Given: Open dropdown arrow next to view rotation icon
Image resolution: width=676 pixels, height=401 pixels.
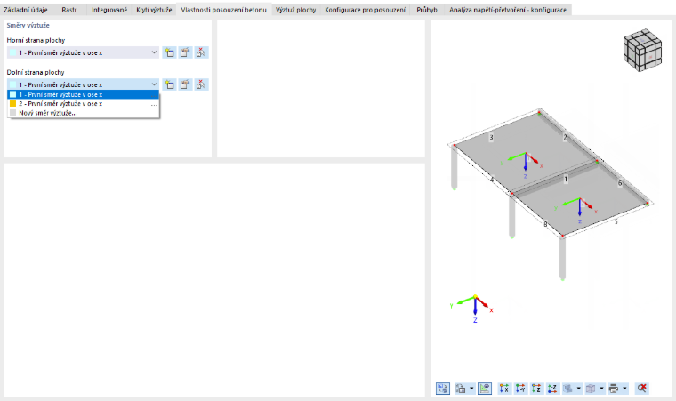Looking at the screenshot, I should (x=471, y=389).
